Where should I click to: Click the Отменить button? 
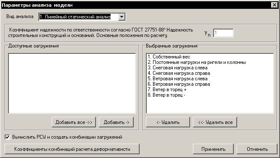click(x=257, y=149)
